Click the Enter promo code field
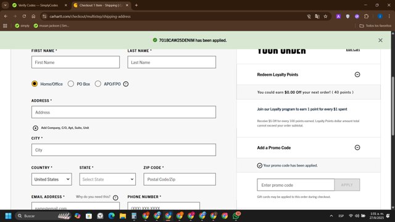The image size is (395, 222). coord(296,185)
